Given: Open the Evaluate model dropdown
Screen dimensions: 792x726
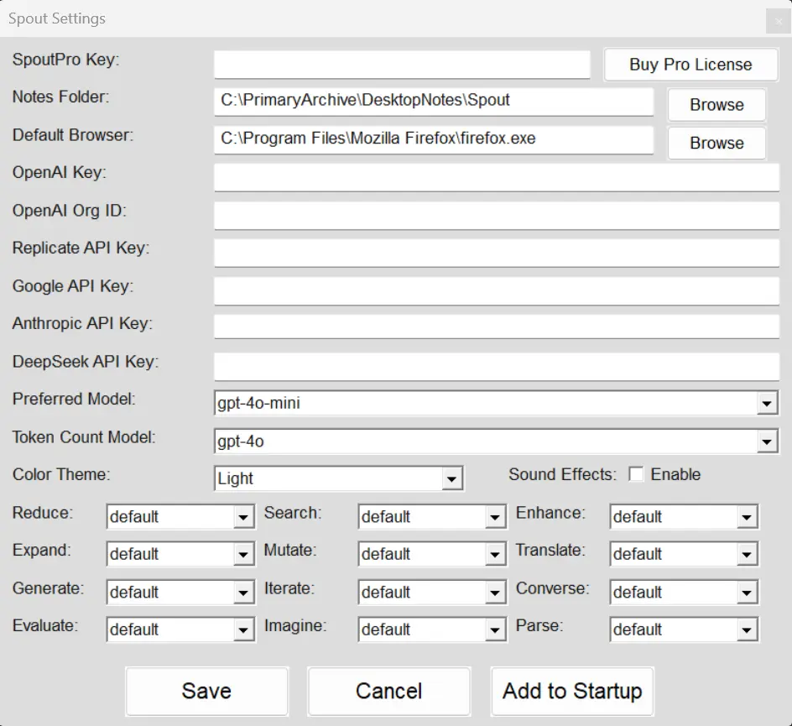Looking at the screenshot, I should tap(180, 629).
